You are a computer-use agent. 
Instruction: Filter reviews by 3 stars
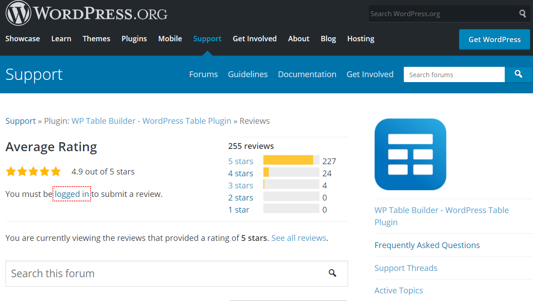[x=240, y=186]
